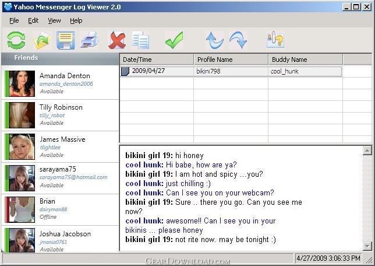375x266 pixels.
Task: Click scroll up arrow in chat pane
Action: [x=367, y=150]
